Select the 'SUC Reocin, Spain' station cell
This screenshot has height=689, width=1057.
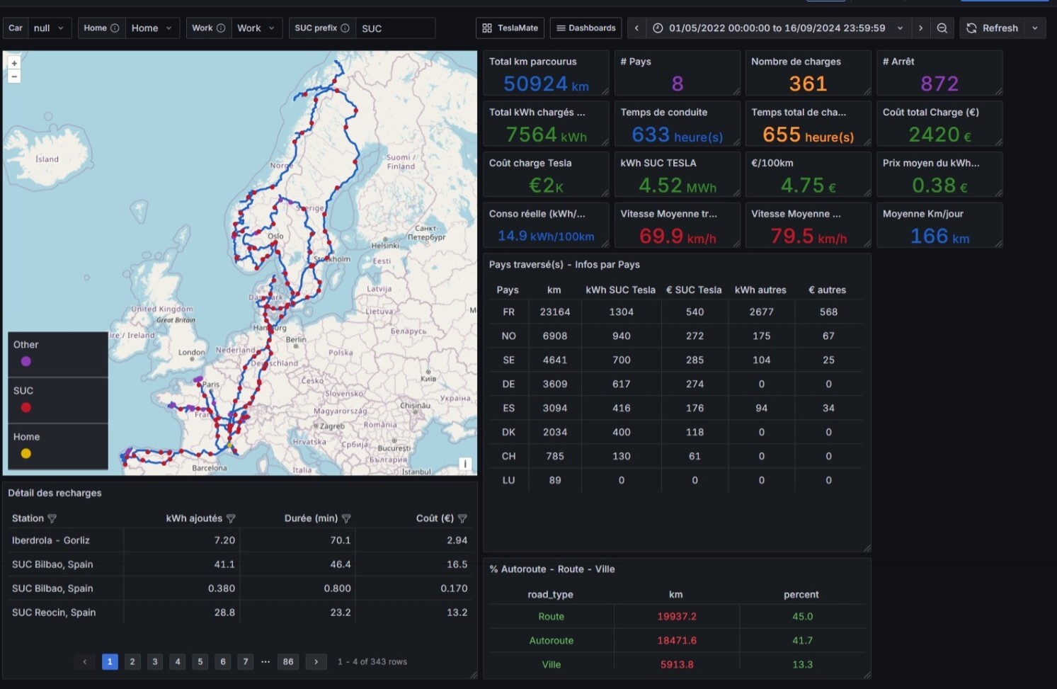pyautogui.click(x=54, y=613)
